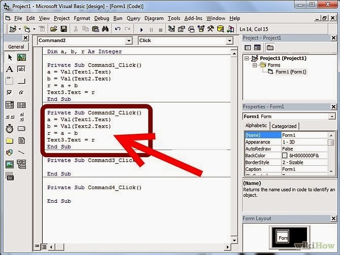Select the OLE control tool

coord(10,176)
